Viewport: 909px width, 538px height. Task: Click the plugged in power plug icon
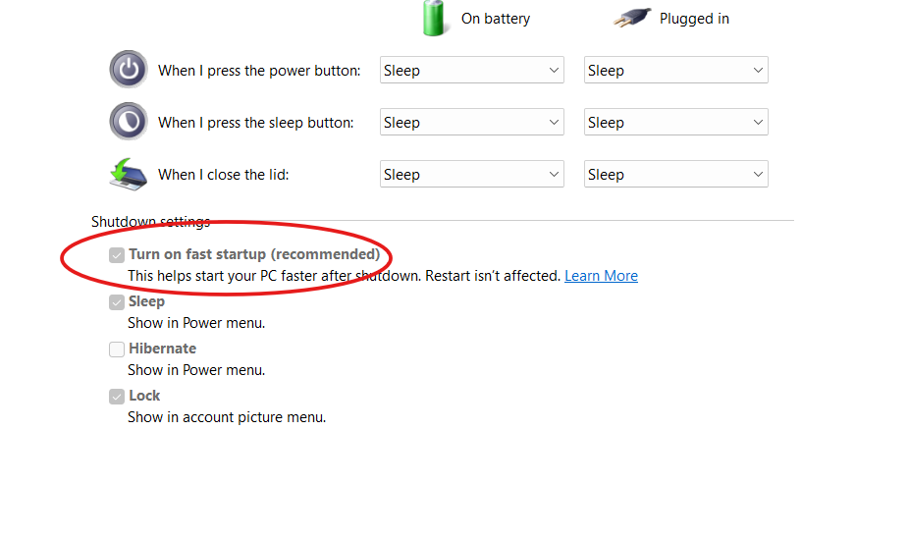click(632, 18)
